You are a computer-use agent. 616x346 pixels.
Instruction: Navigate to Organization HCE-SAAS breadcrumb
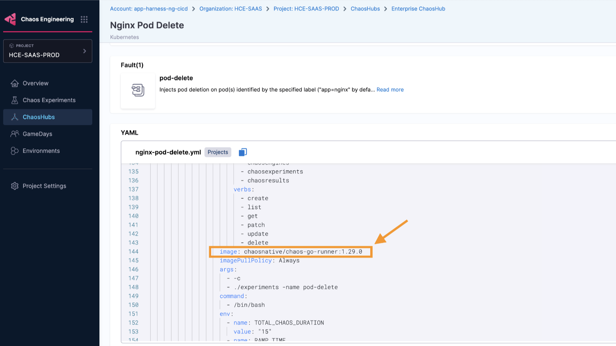(231, 9)
